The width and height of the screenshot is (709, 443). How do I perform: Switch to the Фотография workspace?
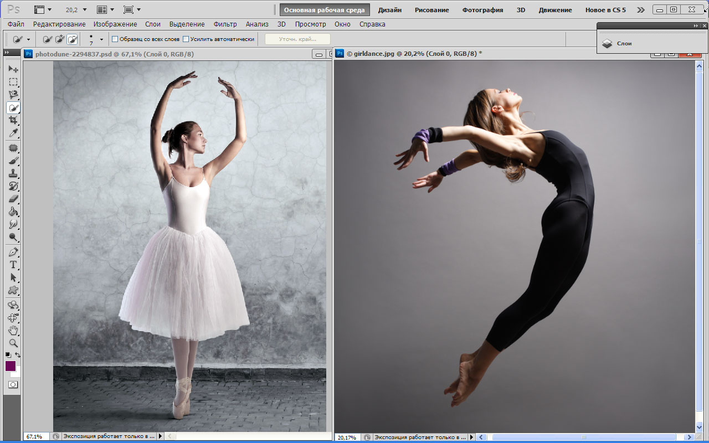482,10
